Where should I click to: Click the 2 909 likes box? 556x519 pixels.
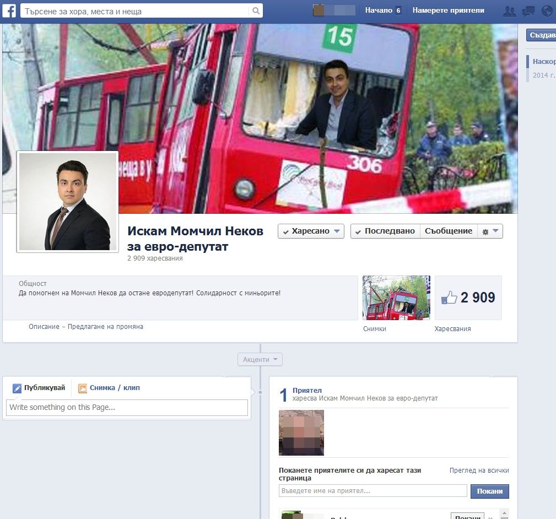[468, 298]
